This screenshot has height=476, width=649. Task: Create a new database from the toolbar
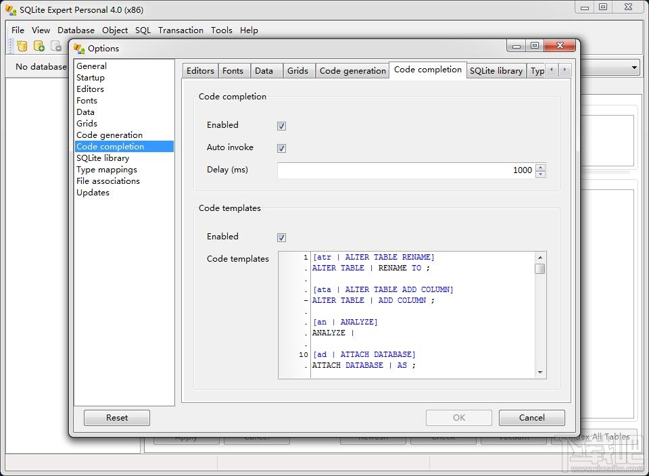click(x=22, y=45)
